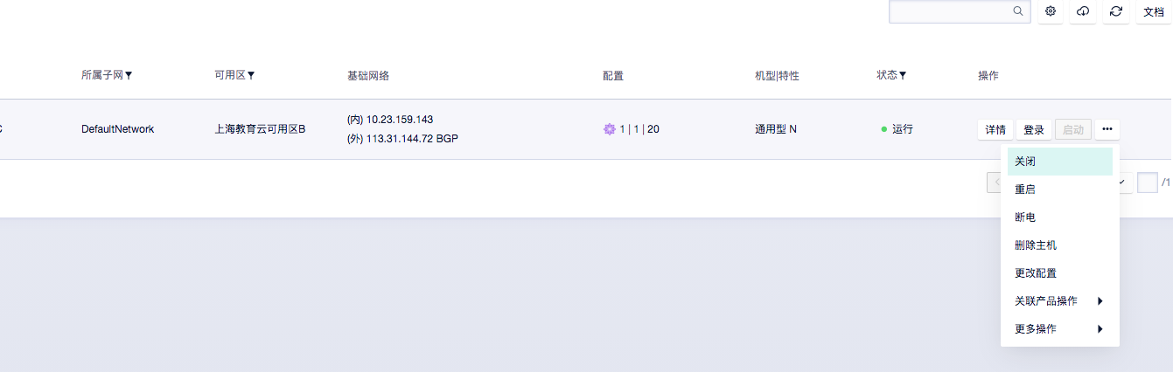This screenshot has width=1173, height=372.
Task: Open the 可用区 filter dropdown
Action: tap(251, 76)
